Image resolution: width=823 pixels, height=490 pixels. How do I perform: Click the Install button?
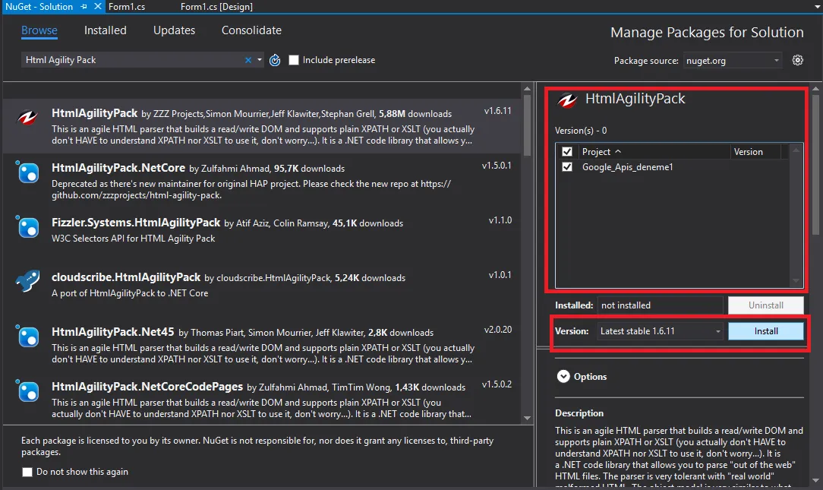click(x=766, y=331)
